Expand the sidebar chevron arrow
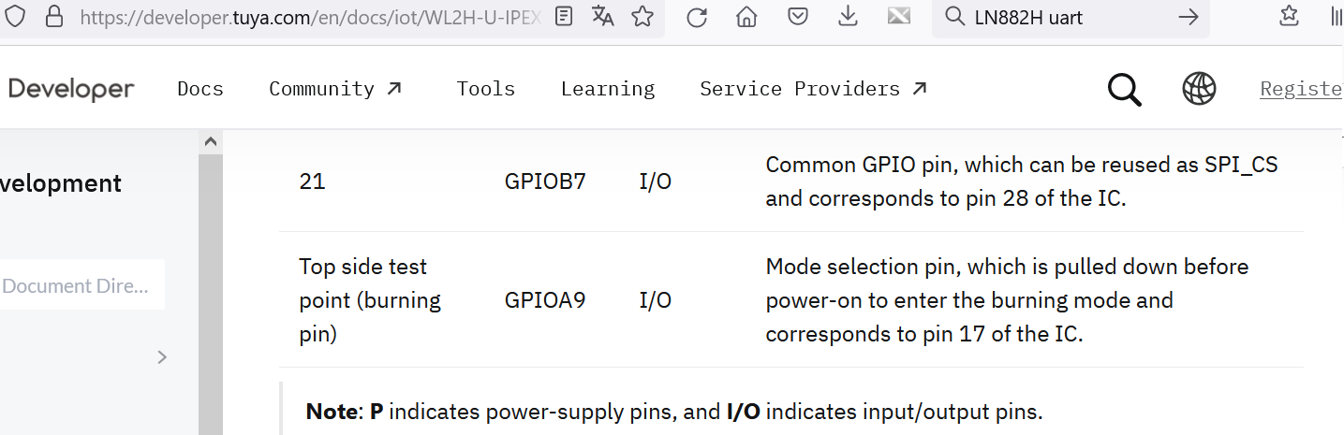 point(162,356)
